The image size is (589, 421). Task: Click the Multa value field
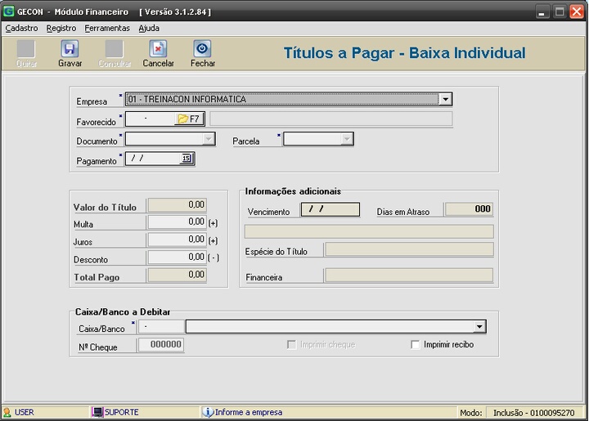(176, 222)
